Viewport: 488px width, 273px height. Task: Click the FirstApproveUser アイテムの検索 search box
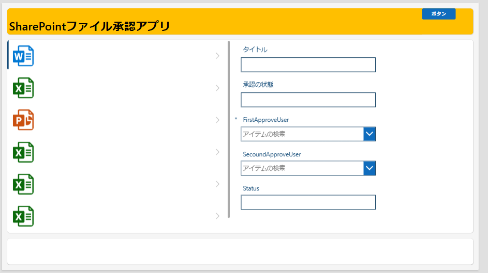(x=302, y=134)
